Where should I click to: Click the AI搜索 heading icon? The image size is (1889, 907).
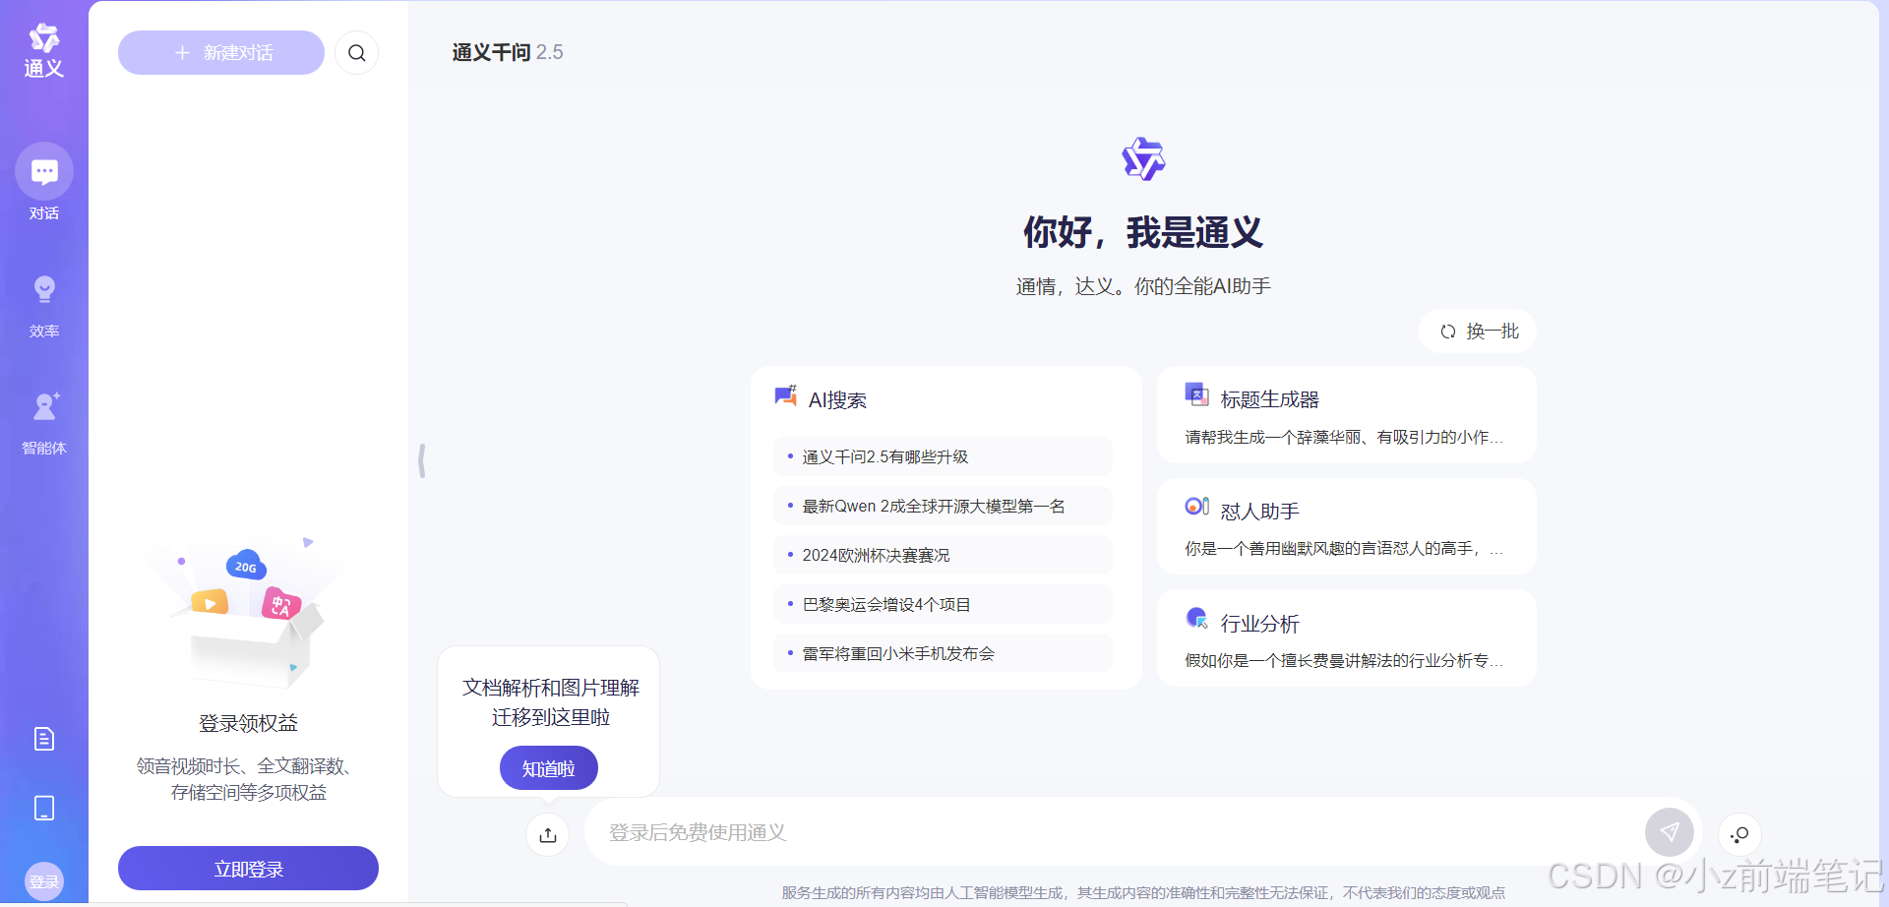tap(785, 396)
